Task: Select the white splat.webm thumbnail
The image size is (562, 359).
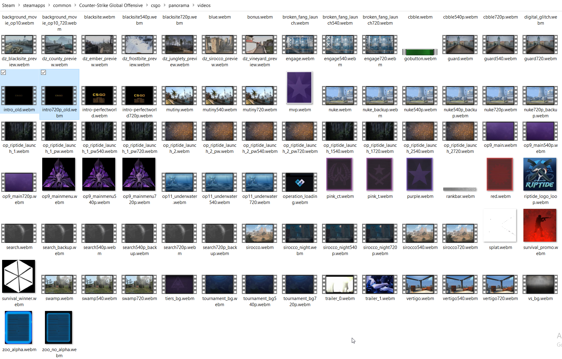Action: click(500, 225)
